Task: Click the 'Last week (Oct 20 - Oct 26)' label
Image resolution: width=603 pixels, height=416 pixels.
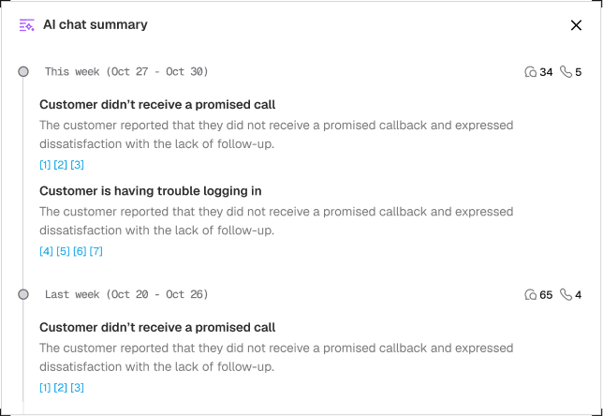Action: tap(126, 294)
